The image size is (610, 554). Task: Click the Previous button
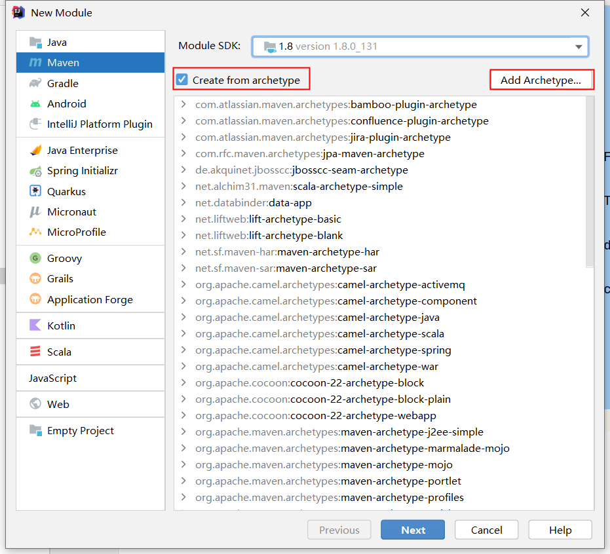tap(339, 530)
